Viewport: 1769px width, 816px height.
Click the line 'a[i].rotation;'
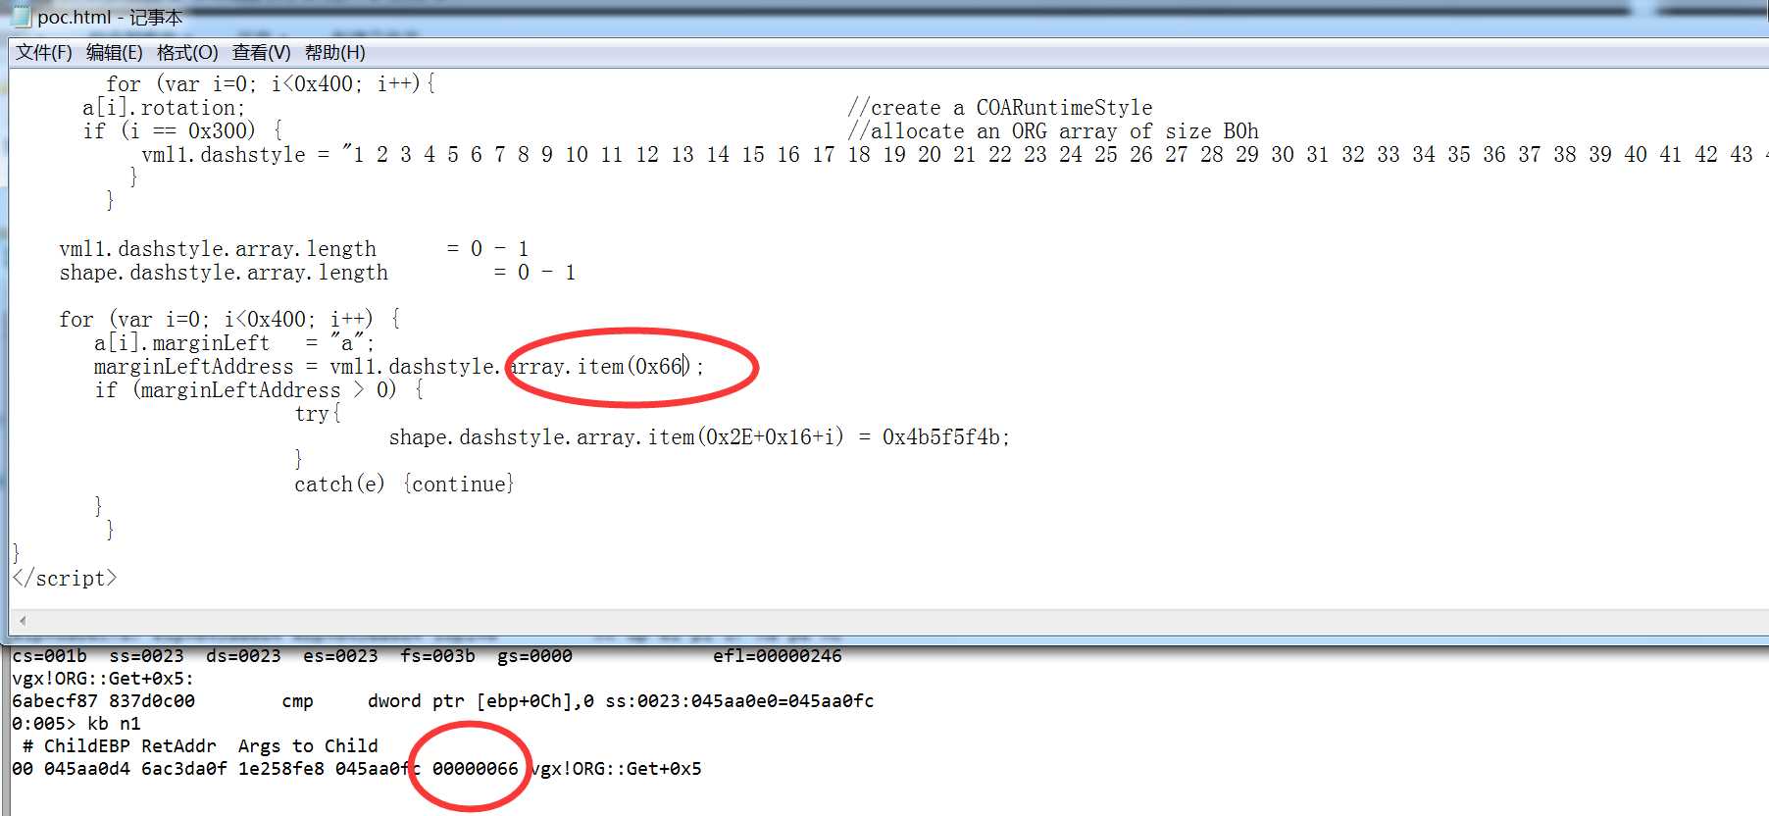[x=164, y=108]
